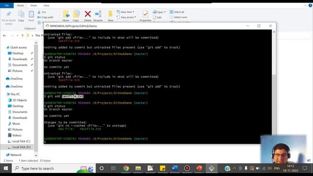The width and height of the screenshot is (313, 176).
Task: Select Local Disk (D:)
Action: pyautogui.click(x=21, y=147)
